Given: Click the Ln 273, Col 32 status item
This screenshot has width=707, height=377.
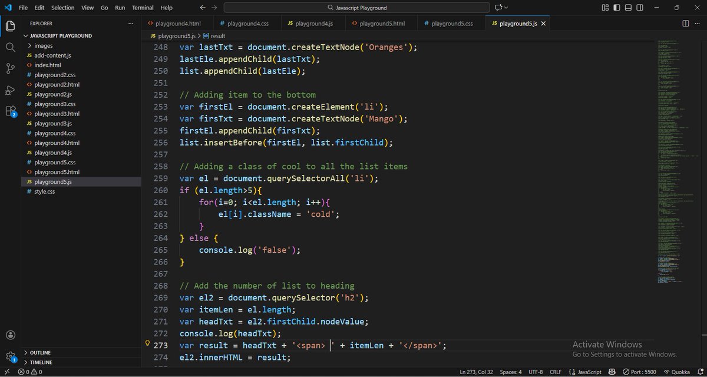Looking at the screenshot, I should point(476,372).
